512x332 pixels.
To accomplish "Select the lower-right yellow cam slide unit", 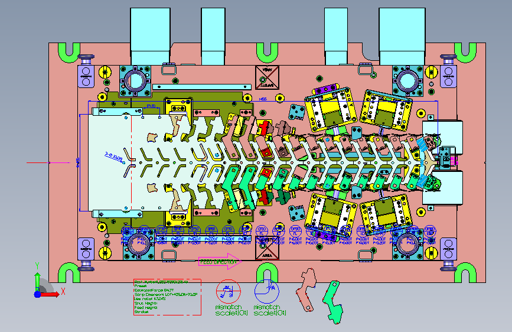I will (386, 214).
